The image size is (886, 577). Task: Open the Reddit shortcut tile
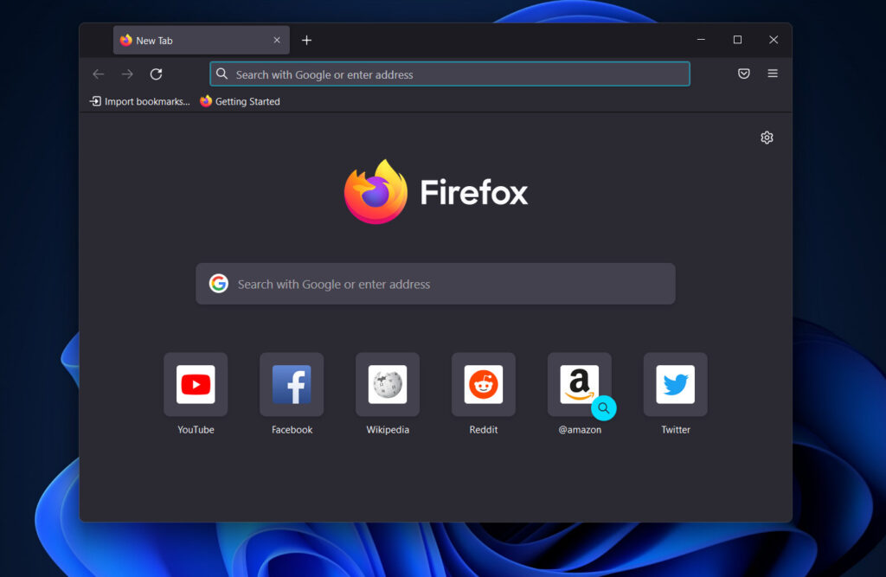click(484, 384)
